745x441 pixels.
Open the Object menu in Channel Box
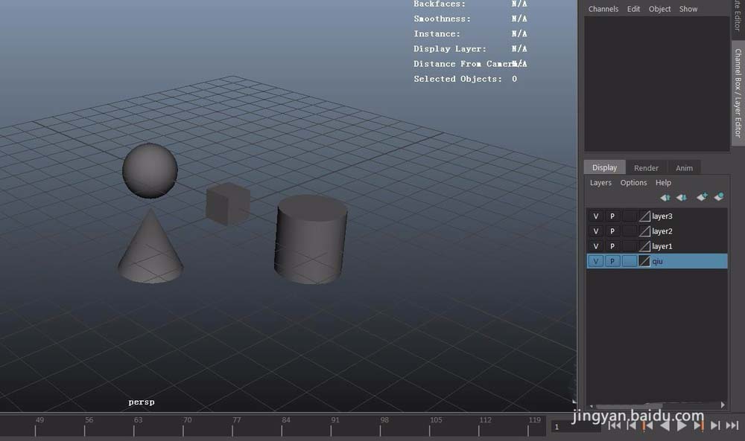pos(659,9)
